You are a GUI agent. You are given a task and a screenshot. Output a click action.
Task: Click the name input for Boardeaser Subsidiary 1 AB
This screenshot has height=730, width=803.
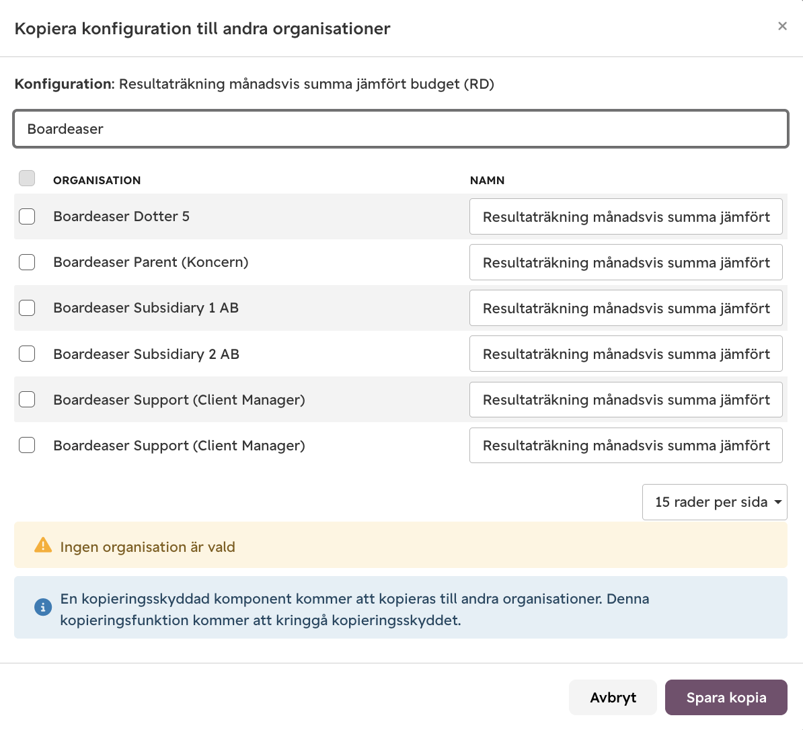pyautogui.click(x=626, y=308)
